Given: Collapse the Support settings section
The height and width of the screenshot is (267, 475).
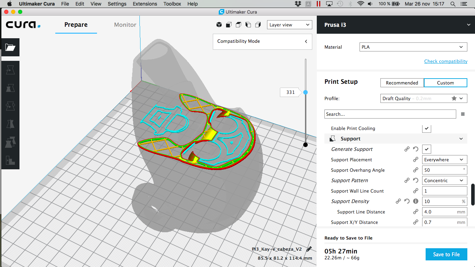Looking at the screenshot, I should tap(461, 139).
